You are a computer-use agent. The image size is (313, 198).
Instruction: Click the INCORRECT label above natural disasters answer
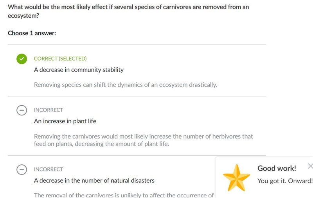[x=49, y=169]
